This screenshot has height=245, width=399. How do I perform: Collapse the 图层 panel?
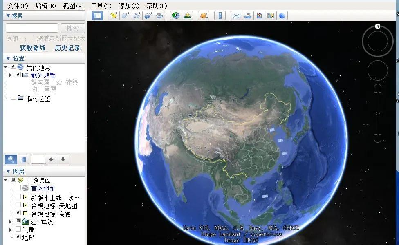[x=8, y=171]
